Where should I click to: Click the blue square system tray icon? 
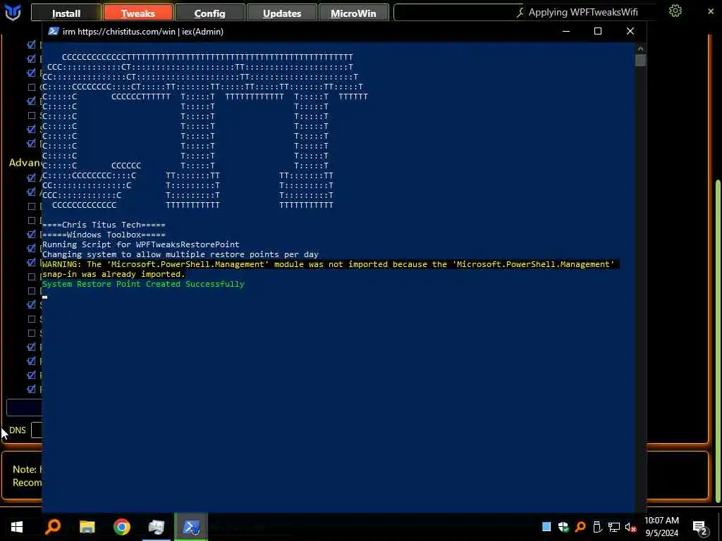click(x=546, y=527)
